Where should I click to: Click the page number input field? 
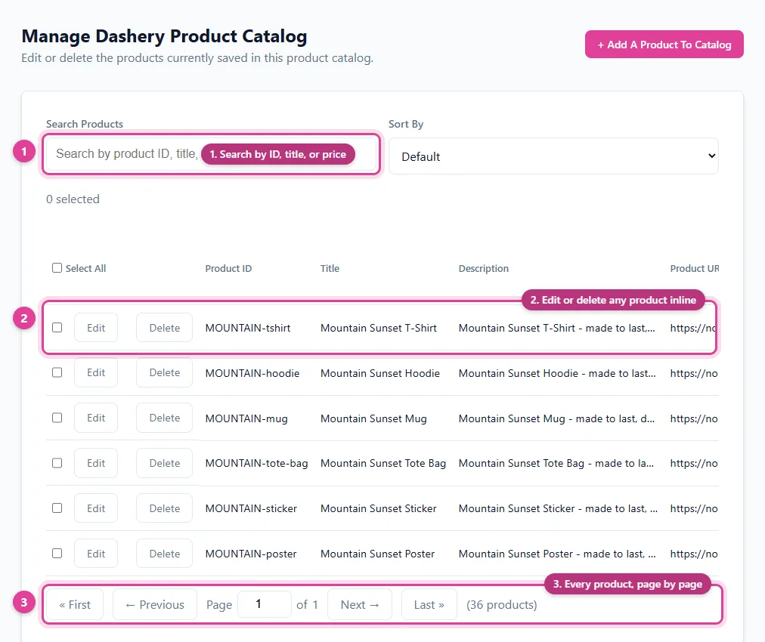click(x=265, y=604)
